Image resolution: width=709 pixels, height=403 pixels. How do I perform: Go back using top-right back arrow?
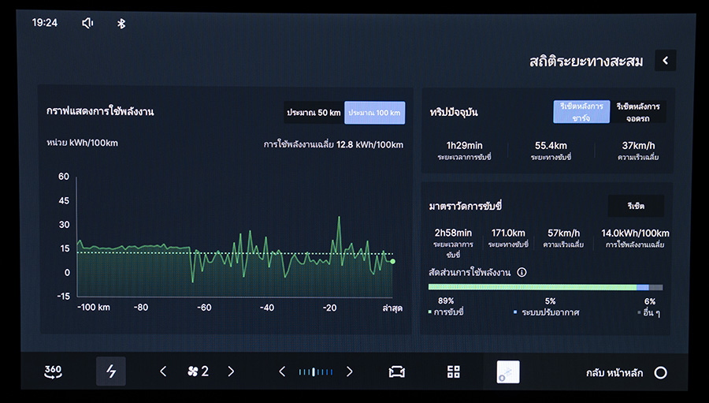tap(665, 61)
